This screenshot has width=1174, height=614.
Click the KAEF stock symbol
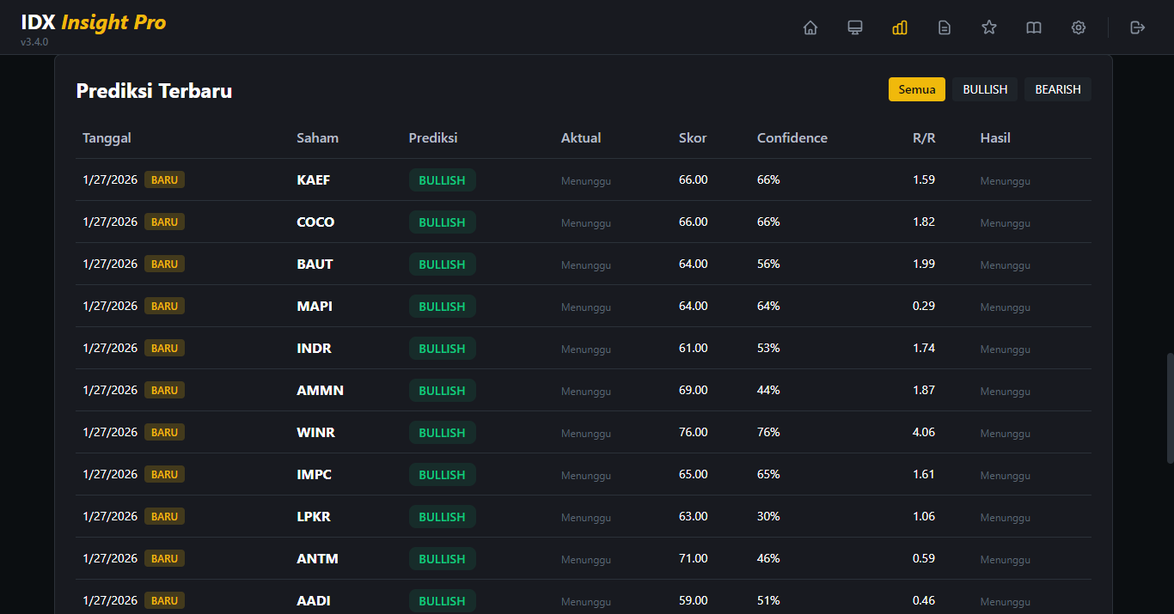point(314,180)
